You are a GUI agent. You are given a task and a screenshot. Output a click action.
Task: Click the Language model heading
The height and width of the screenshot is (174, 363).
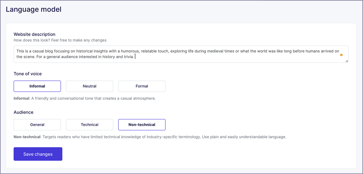click(x=34, y=9)
